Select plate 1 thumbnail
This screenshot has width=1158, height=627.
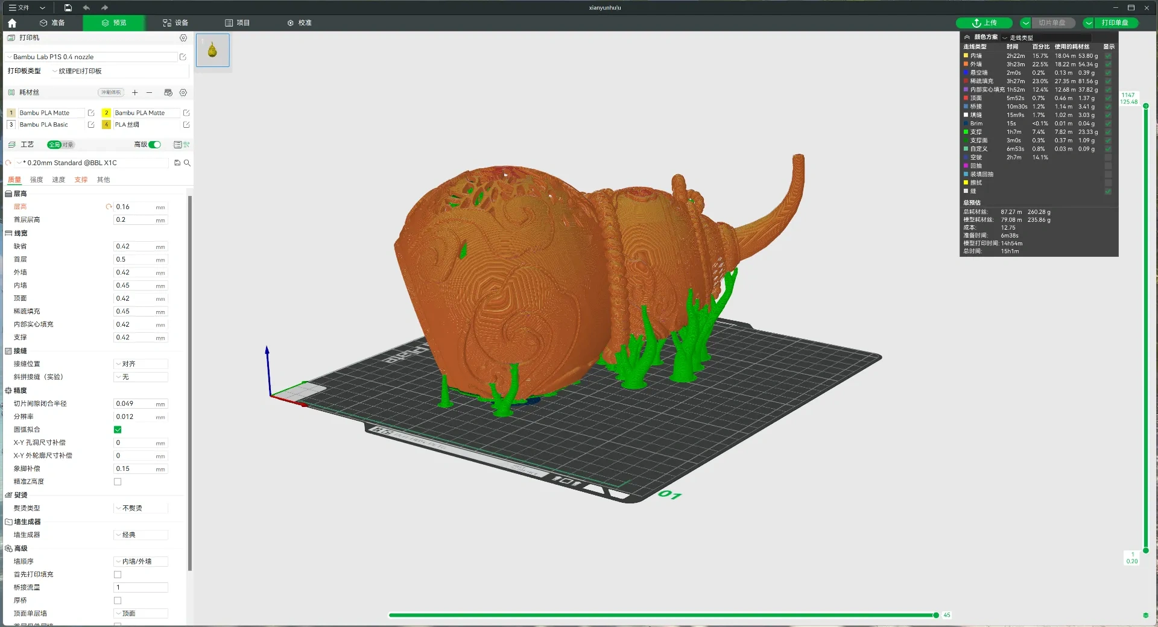pyautogui.click(x=212, y=50)
